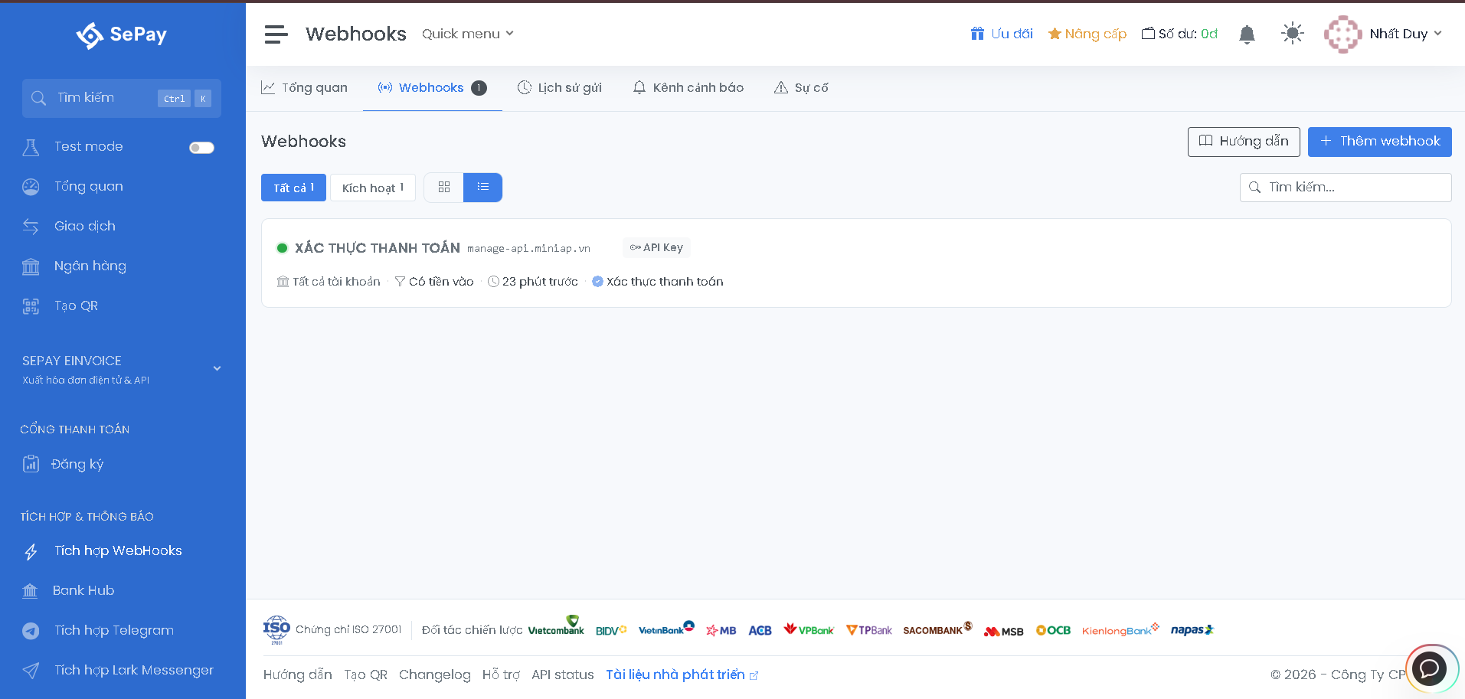Filter by Tất cả webhooks
Image resolution: width=1465 pixels, height=699 pixels.
tap(293, 188)
